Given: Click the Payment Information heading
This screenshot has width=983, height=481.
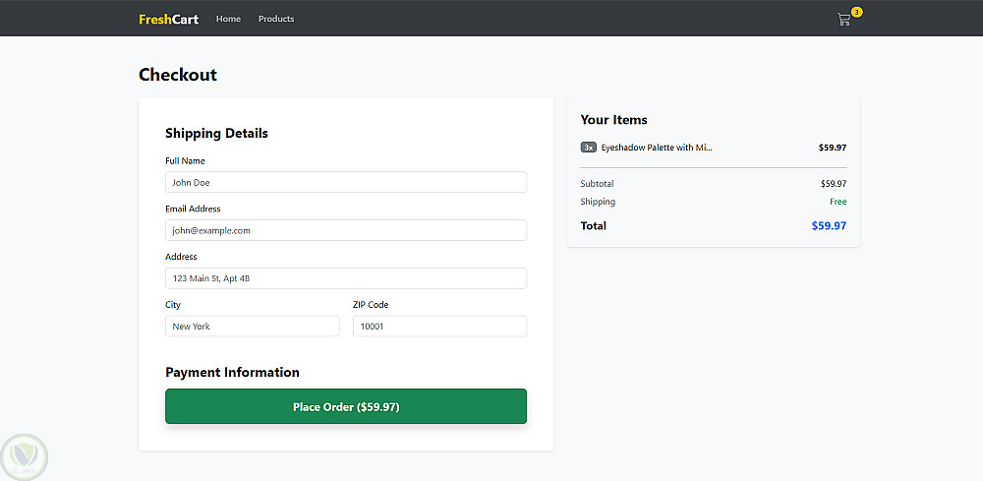Looking at the screenshot, I should click(232, 373).
